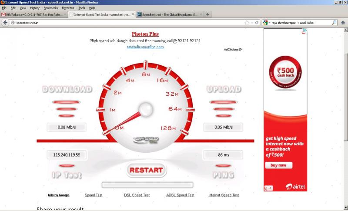Reload the page with the refresh icon
348x211 pixels.
[x=257, y=23]
